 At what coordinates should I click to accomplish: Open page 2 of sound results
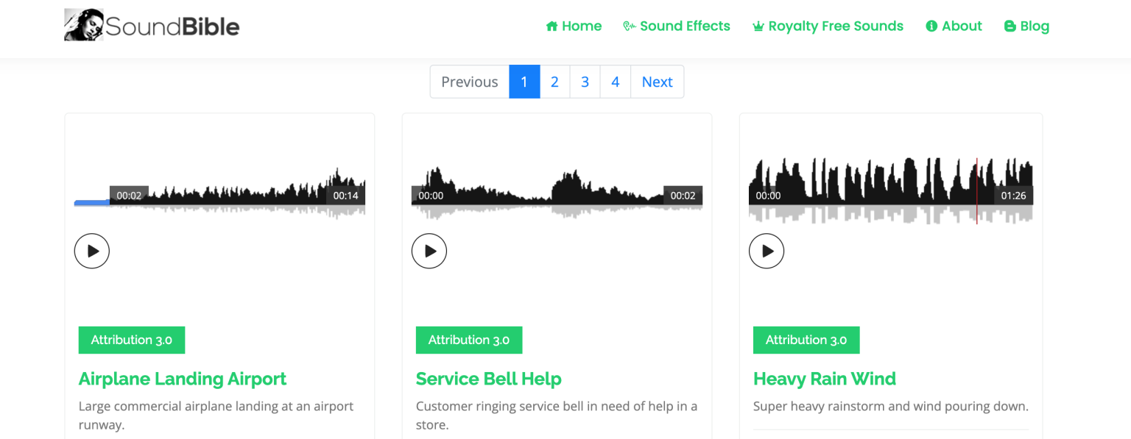click(x=554, y=81)
